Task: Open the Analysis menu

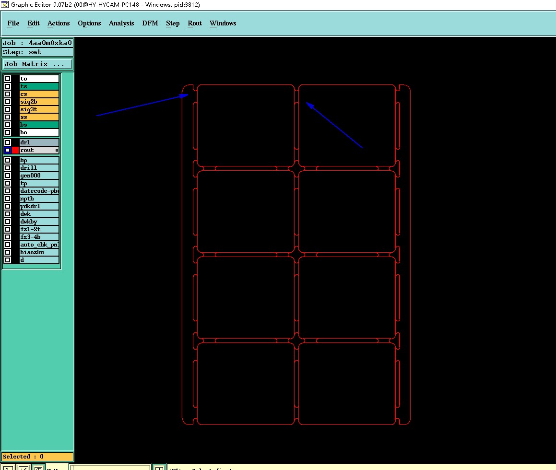Action: (121, 23)
